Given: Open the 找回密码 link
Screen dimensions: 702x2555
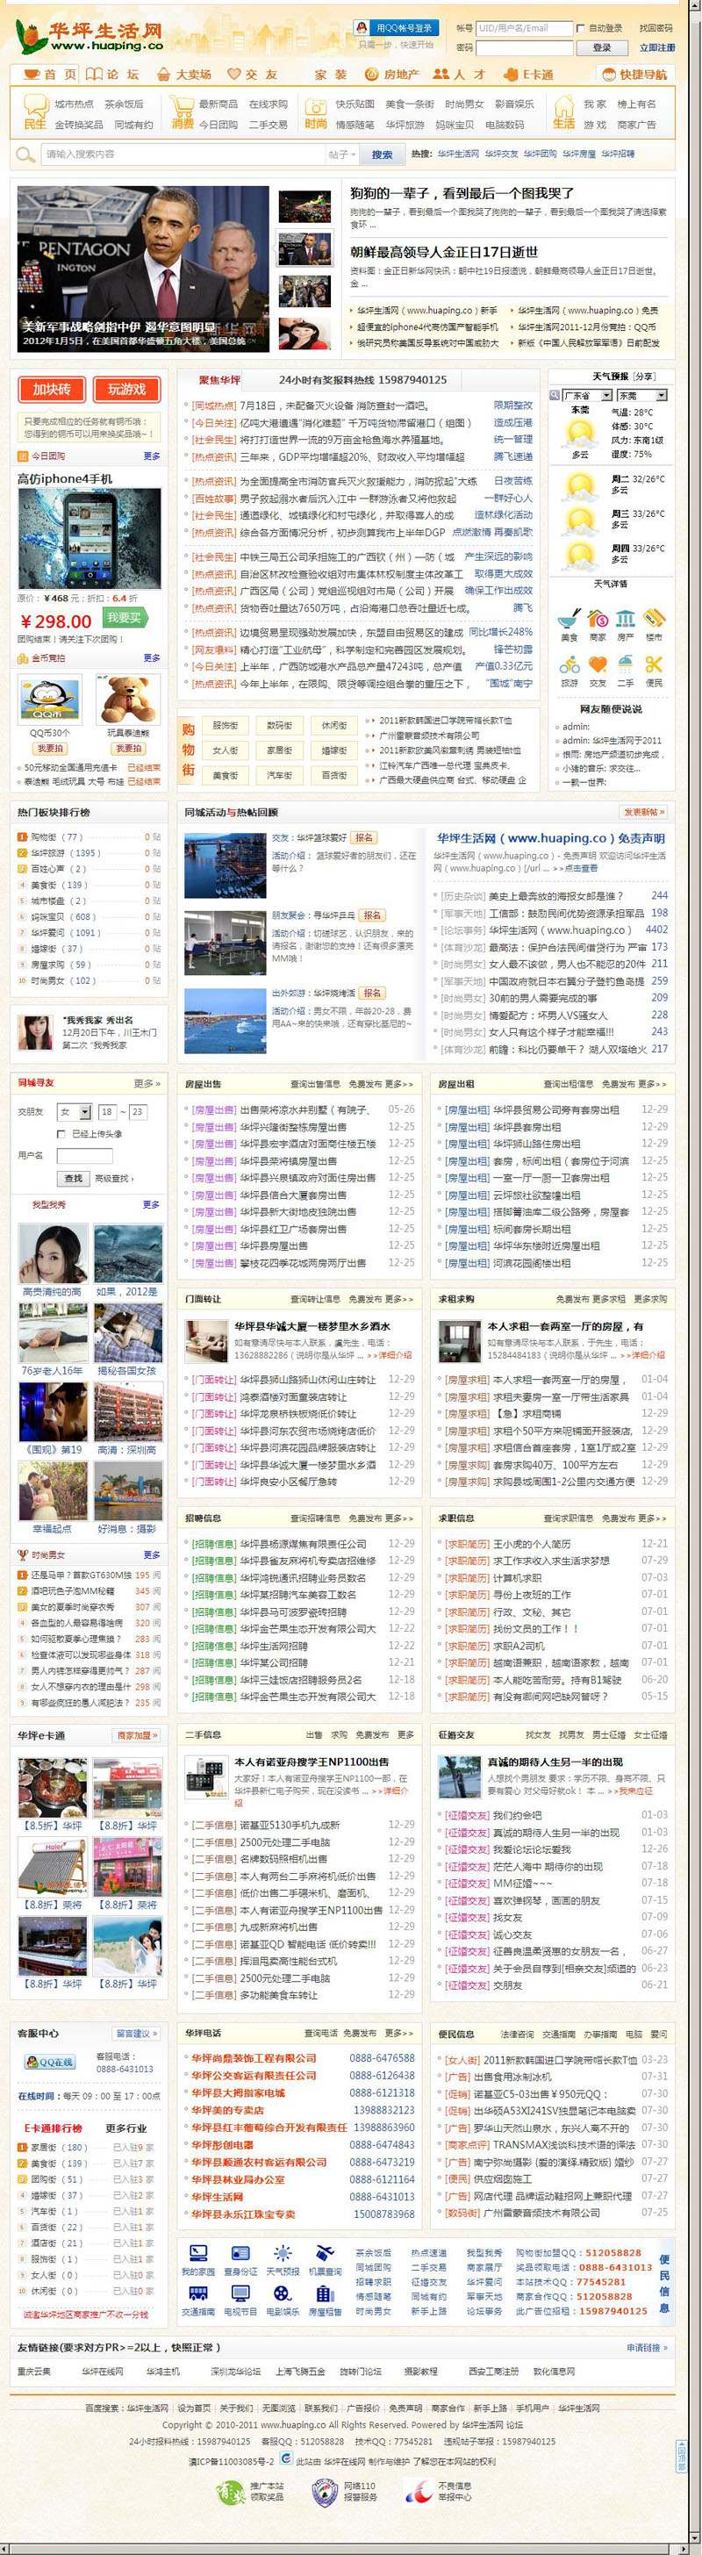Looking at the screenshot, I should tap(655, 29).
